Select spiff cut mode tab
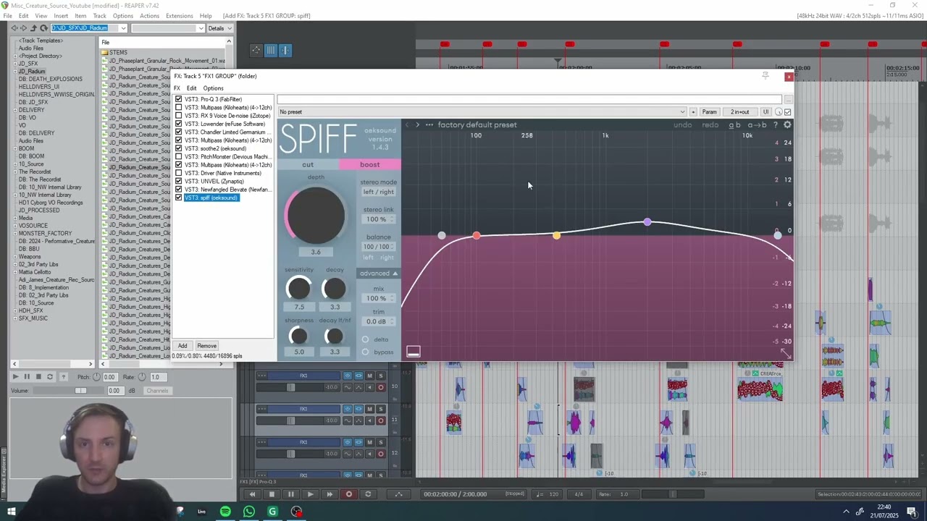 click(x=308, y=165)
